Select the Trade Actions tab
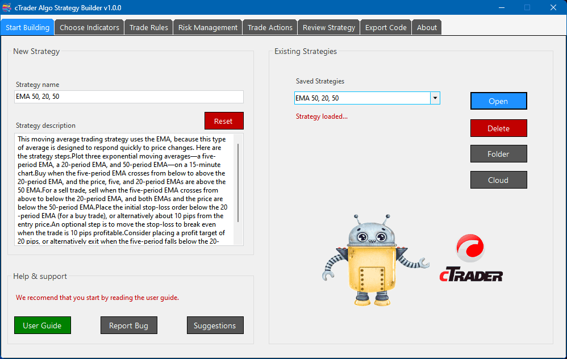567x359 pixels. tap(270, 27)
